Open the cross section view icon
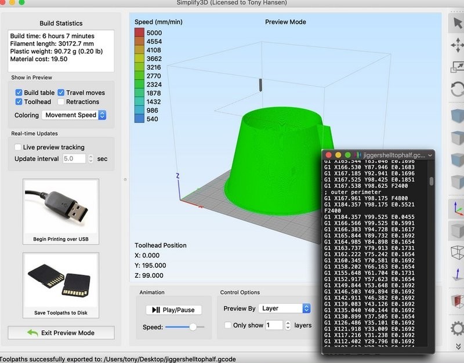464x363 pixels. click(x=456, y=300)
